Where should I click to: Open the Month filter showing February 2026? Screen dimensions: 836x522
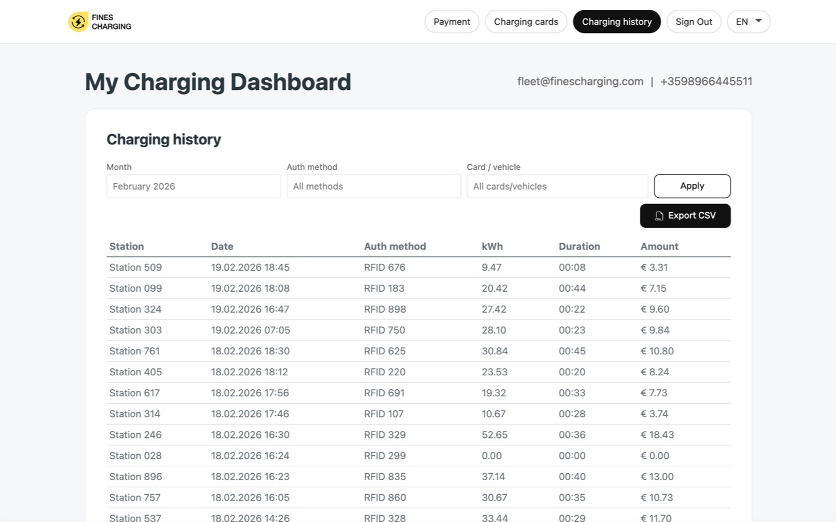[193, 186]
